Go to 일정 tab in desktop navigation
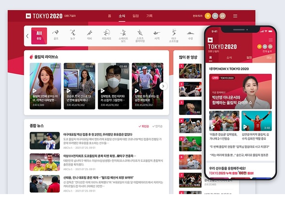This screenshot has height=198, width=285. (135, 16)
